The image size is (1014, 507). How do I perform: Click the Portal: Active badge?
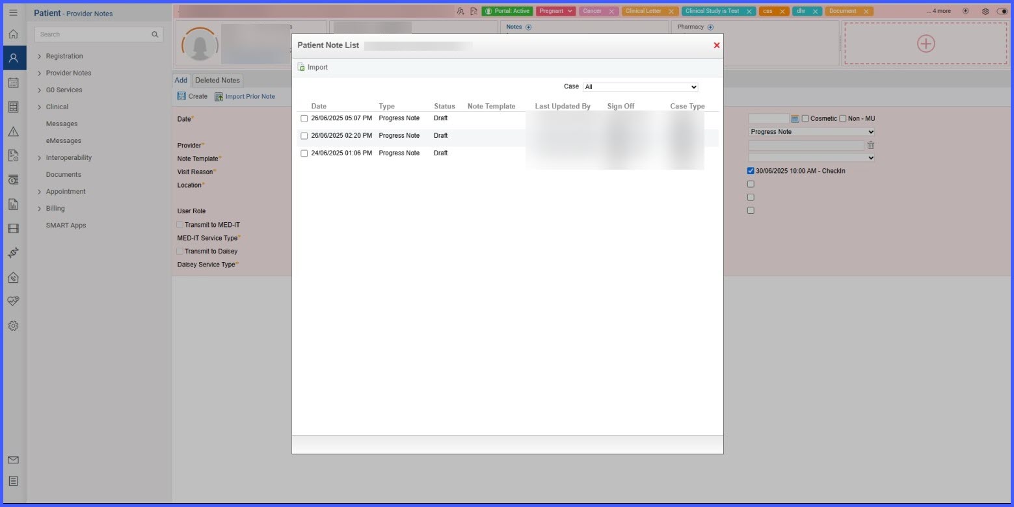(507, 11)
